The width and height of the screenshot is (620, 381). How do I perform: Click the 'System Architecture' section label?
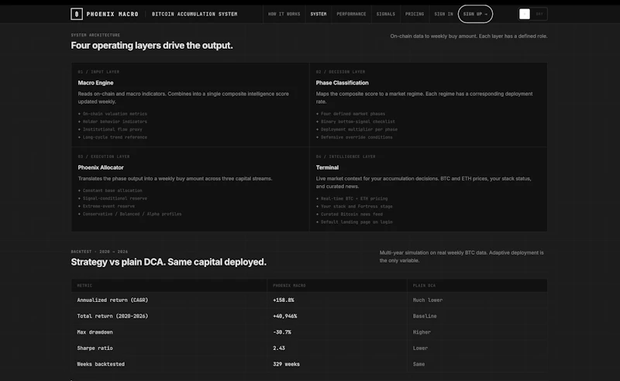click(x=95, y=35)
